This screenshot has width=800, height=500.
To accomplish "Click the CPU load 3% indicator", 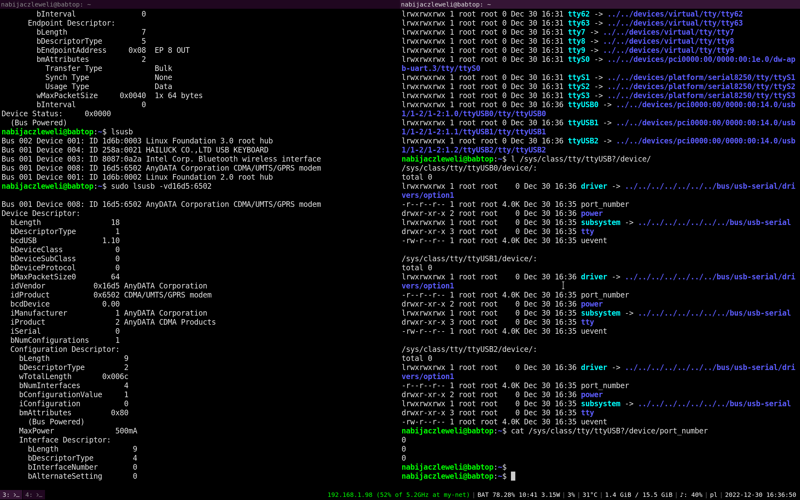I will [571, 495].
